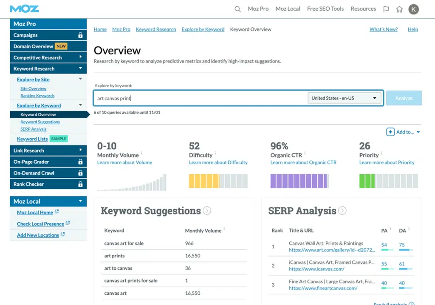This screenshot has height=305, width=435.
Task: Open Free SEO Tools in top menu
Action: [x=325, y=9]
